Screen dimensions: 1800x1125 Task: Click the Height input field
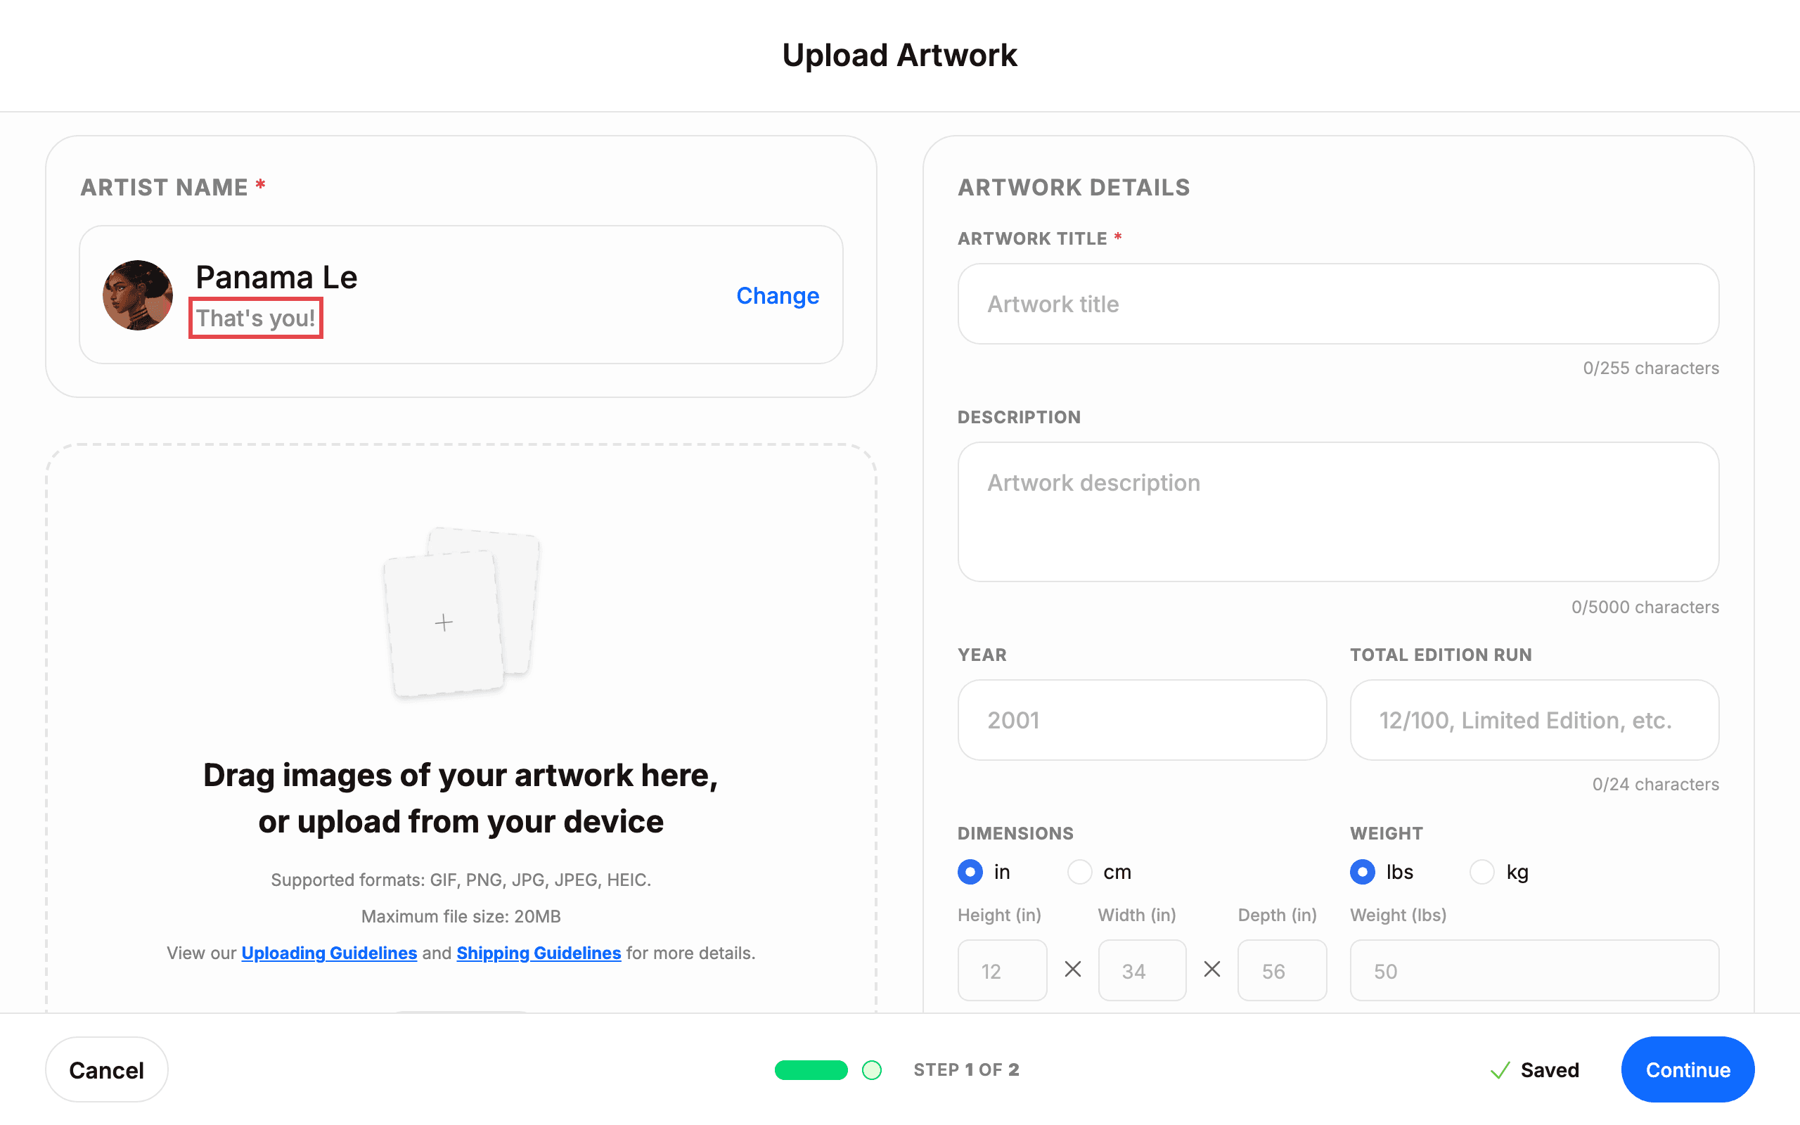[x=1002, y=971]
